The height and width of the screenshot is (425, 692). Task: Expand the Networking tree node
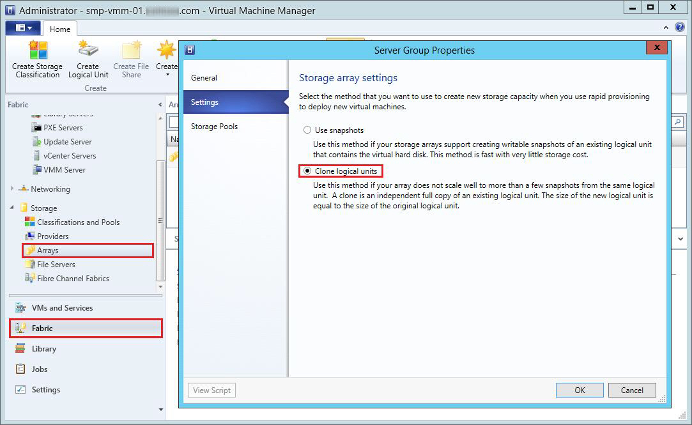pos(12,189)
